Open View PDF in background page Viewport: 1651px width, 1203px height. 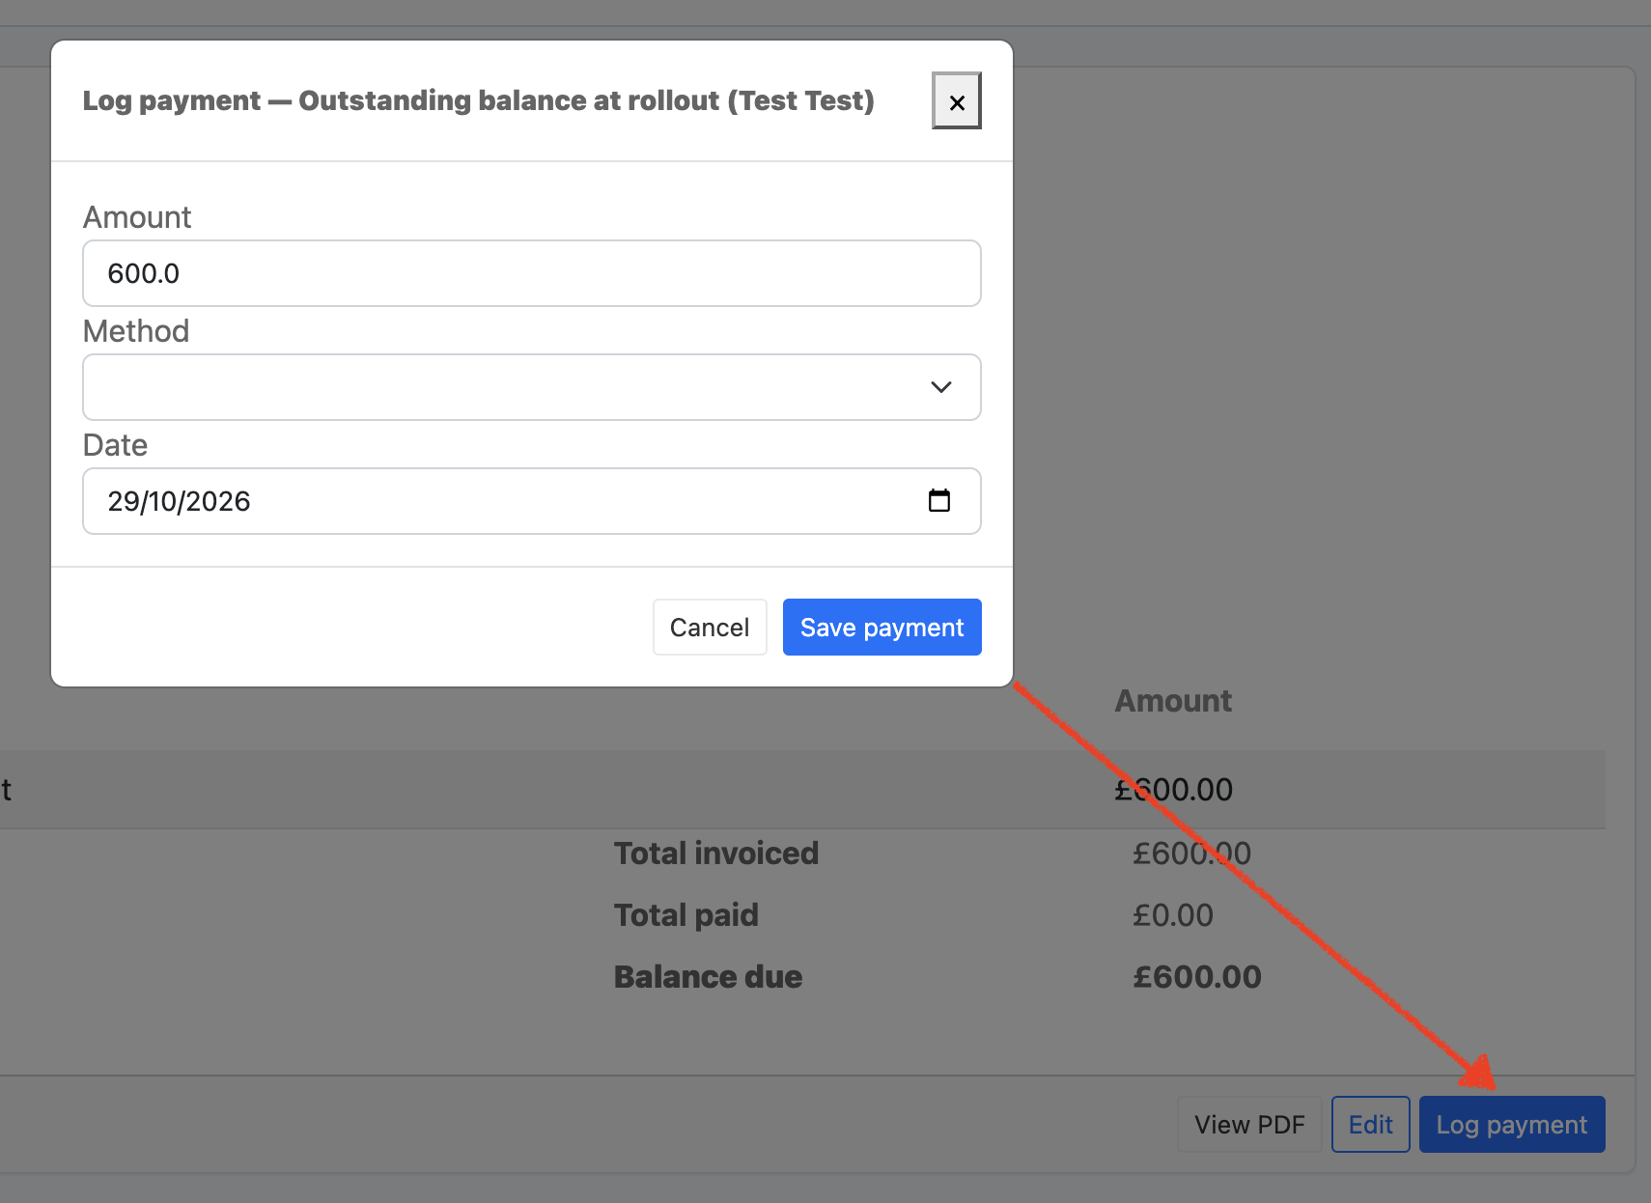tap(1249, 1125)
